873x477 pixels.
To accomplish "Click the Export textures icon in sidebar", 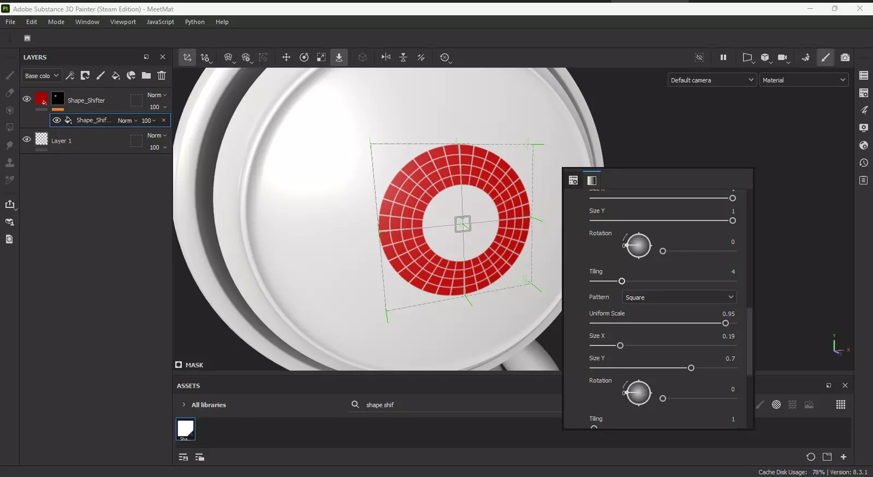I will pyautogui.click(x=10, y=204).
